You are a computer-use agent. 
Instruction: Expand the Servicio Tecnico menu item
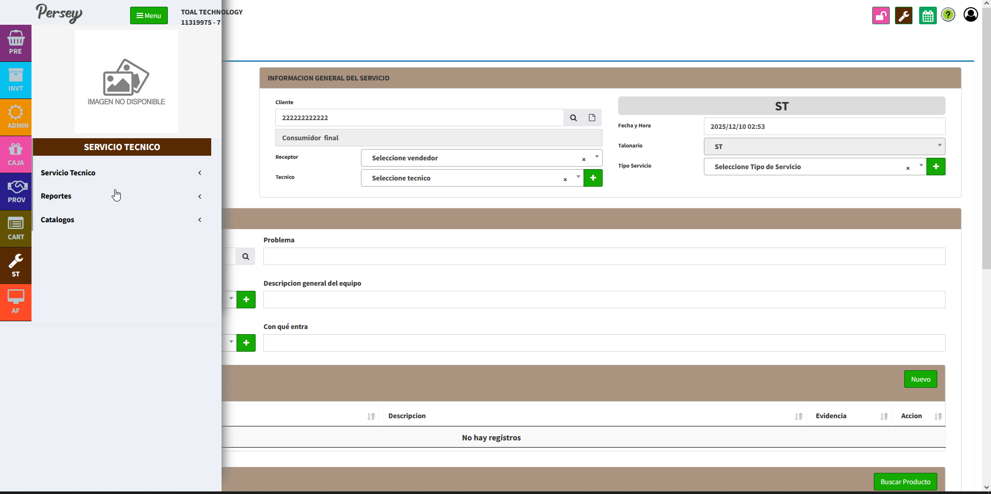pyautogui.click(x=121, y=173)
